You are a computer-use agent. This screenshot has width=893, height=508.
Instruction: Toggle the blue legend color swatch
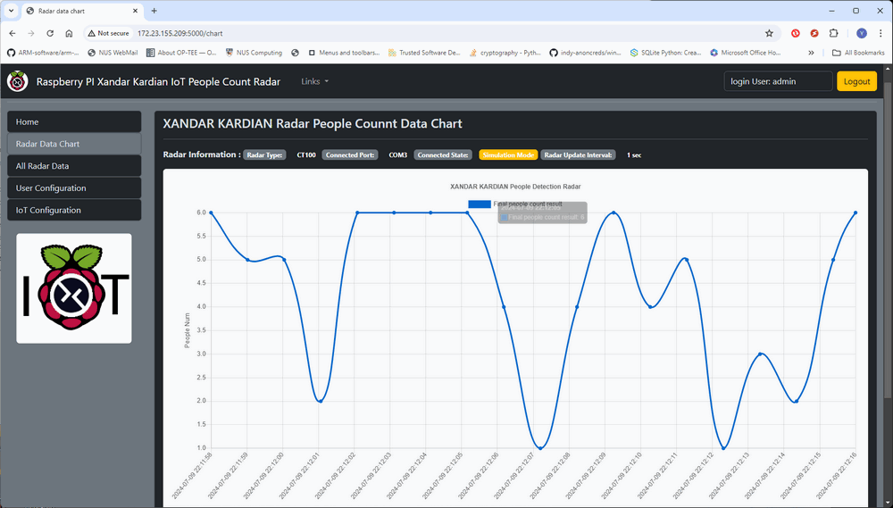tap(480, 204)
